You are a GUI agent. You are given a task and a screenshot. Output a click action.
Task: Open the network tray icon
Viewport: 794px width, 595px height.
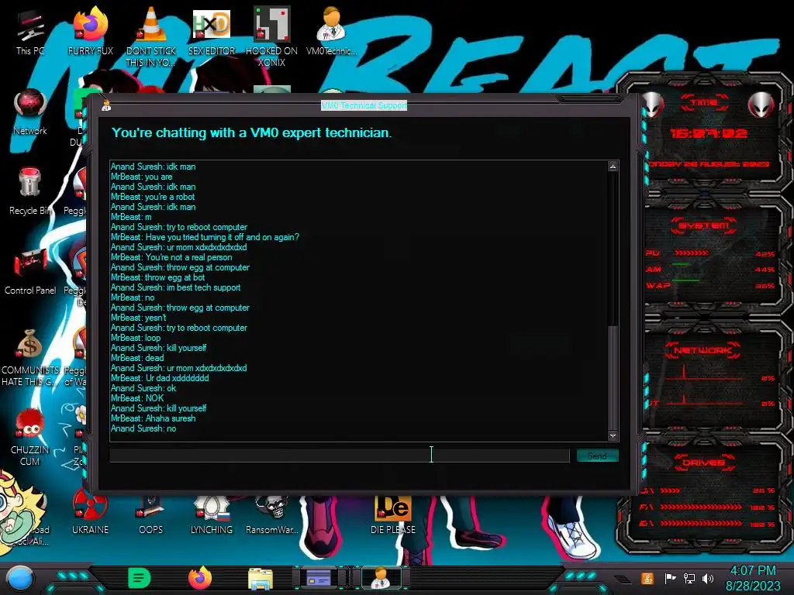(689, 578)
